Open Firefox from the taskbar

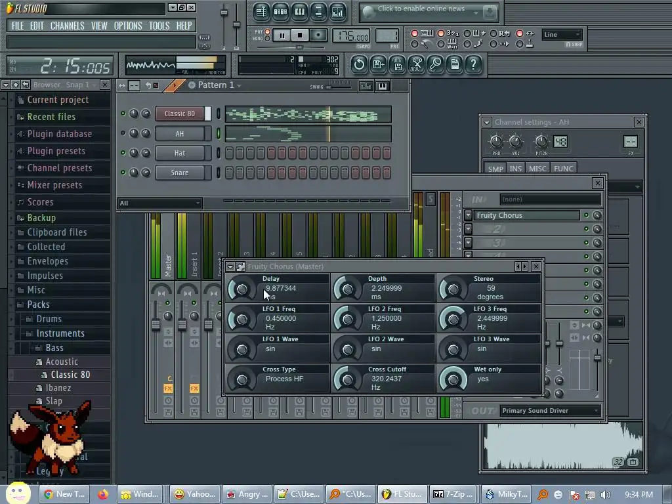point(103,494)
